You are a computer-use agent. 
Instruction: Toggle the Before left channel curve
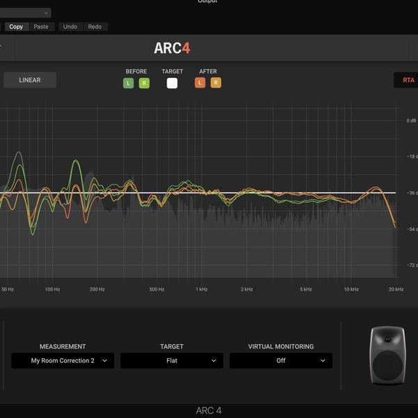128,83
